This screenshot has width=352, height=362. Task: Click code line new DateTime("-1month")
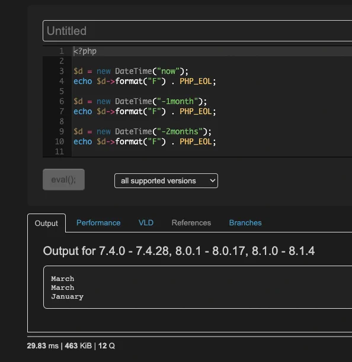click(x=140, y=101)
